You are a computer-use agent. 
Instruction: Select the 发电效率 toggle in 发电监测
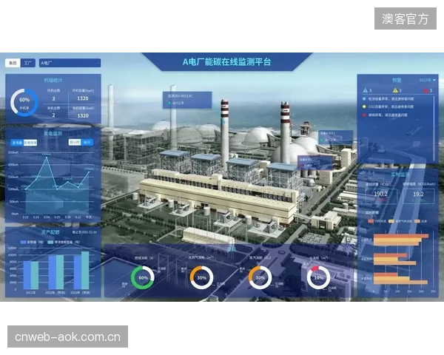tap(30, 143)
